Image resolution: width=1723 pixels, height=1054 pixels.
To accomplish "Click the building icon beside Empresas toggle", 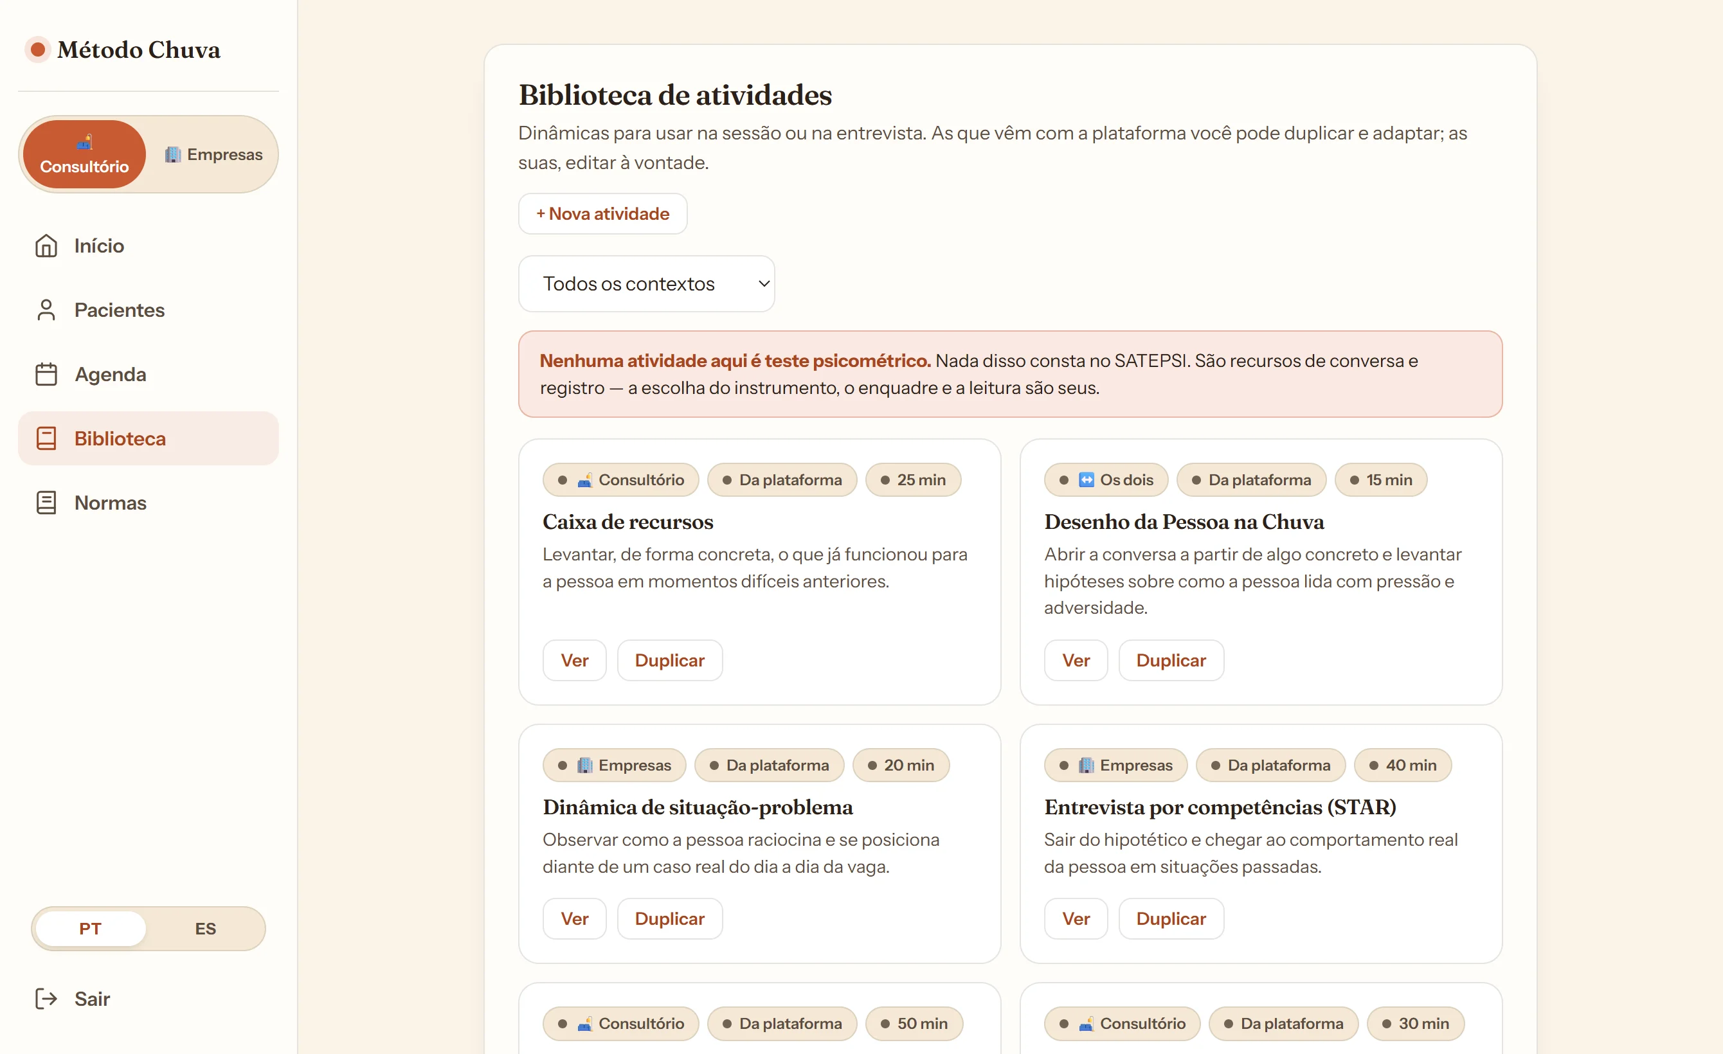I will point(173,154).
